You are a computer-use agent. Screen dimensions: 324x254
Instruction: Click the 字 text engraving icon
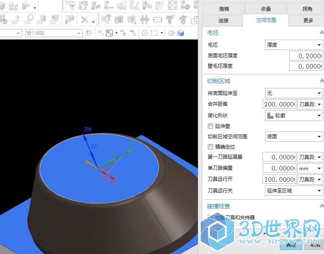click(183, 20)
